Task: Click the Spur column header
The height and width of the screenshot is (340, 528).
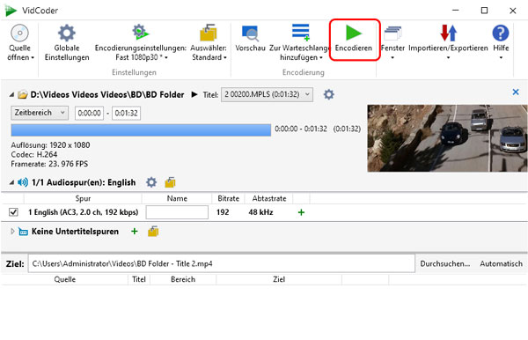Action: 83,198
